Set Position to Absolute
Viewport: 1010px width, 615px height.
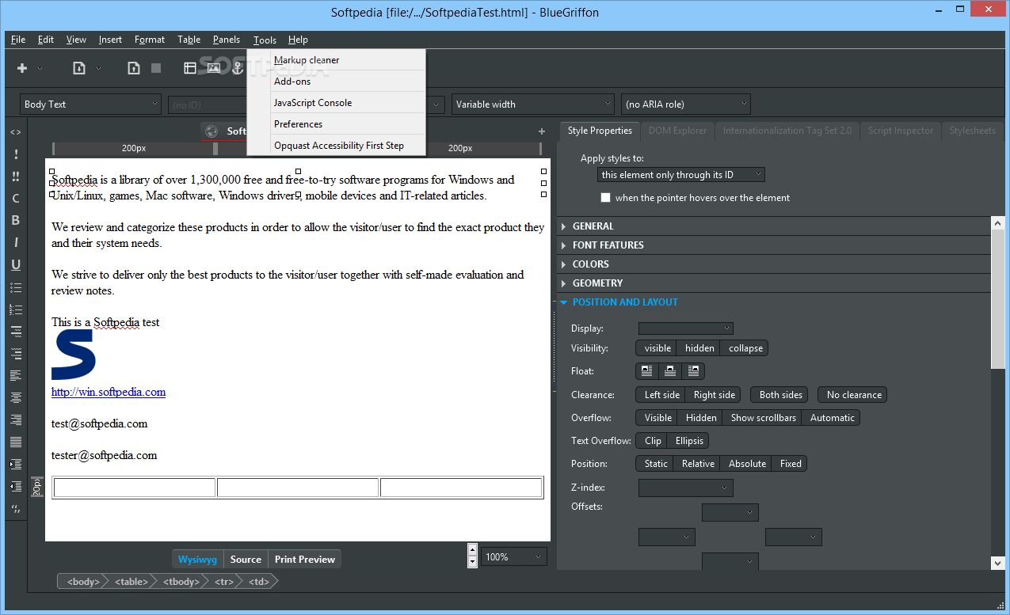pyautogui.click(x=747, y=464)
